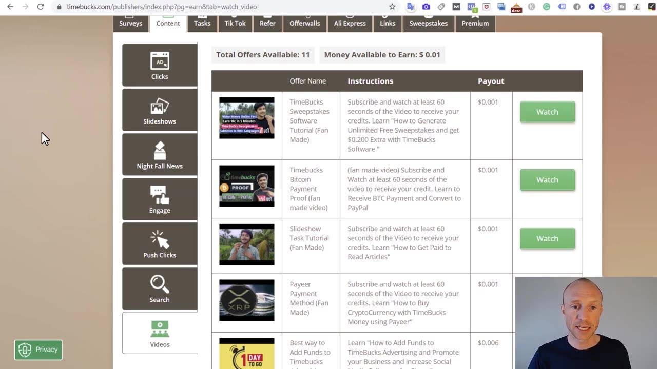Switch to the Tik Tok tab
The width and height of the screenshot is (657, 369).
(x=235, y=23)
